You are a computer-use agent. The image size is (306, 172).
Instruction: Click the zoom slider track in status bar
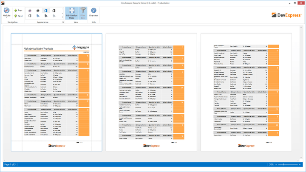click(290, 164)
